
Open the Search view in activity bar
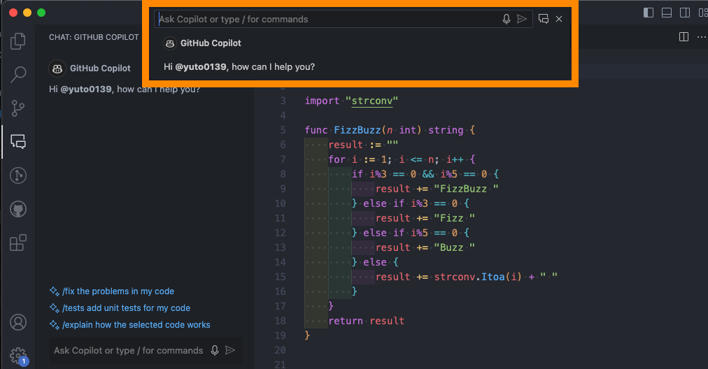click(18, 74)
